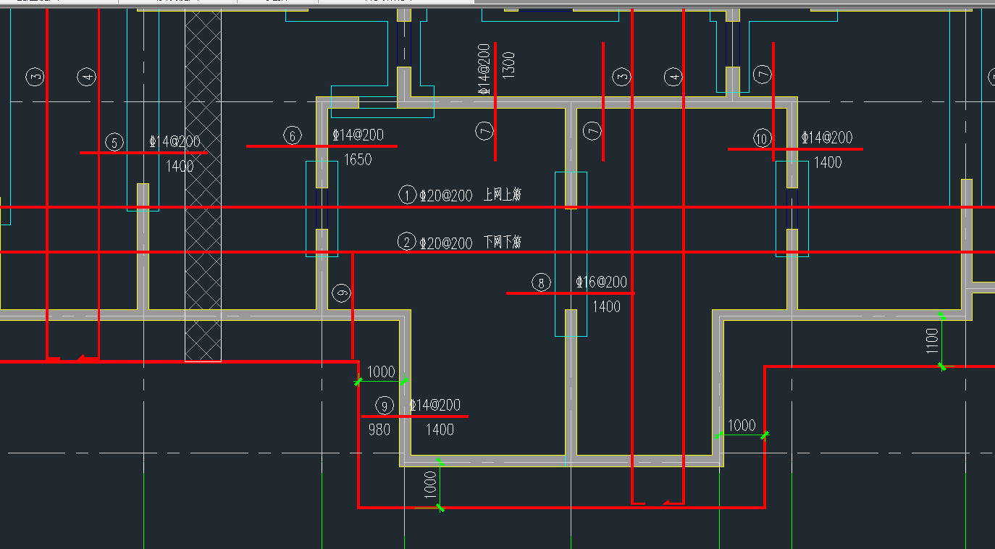The height and width of the screenshot is (549, 995).
Task: Select the 1650 length label near tag 6
Action: tap(357, 159)
